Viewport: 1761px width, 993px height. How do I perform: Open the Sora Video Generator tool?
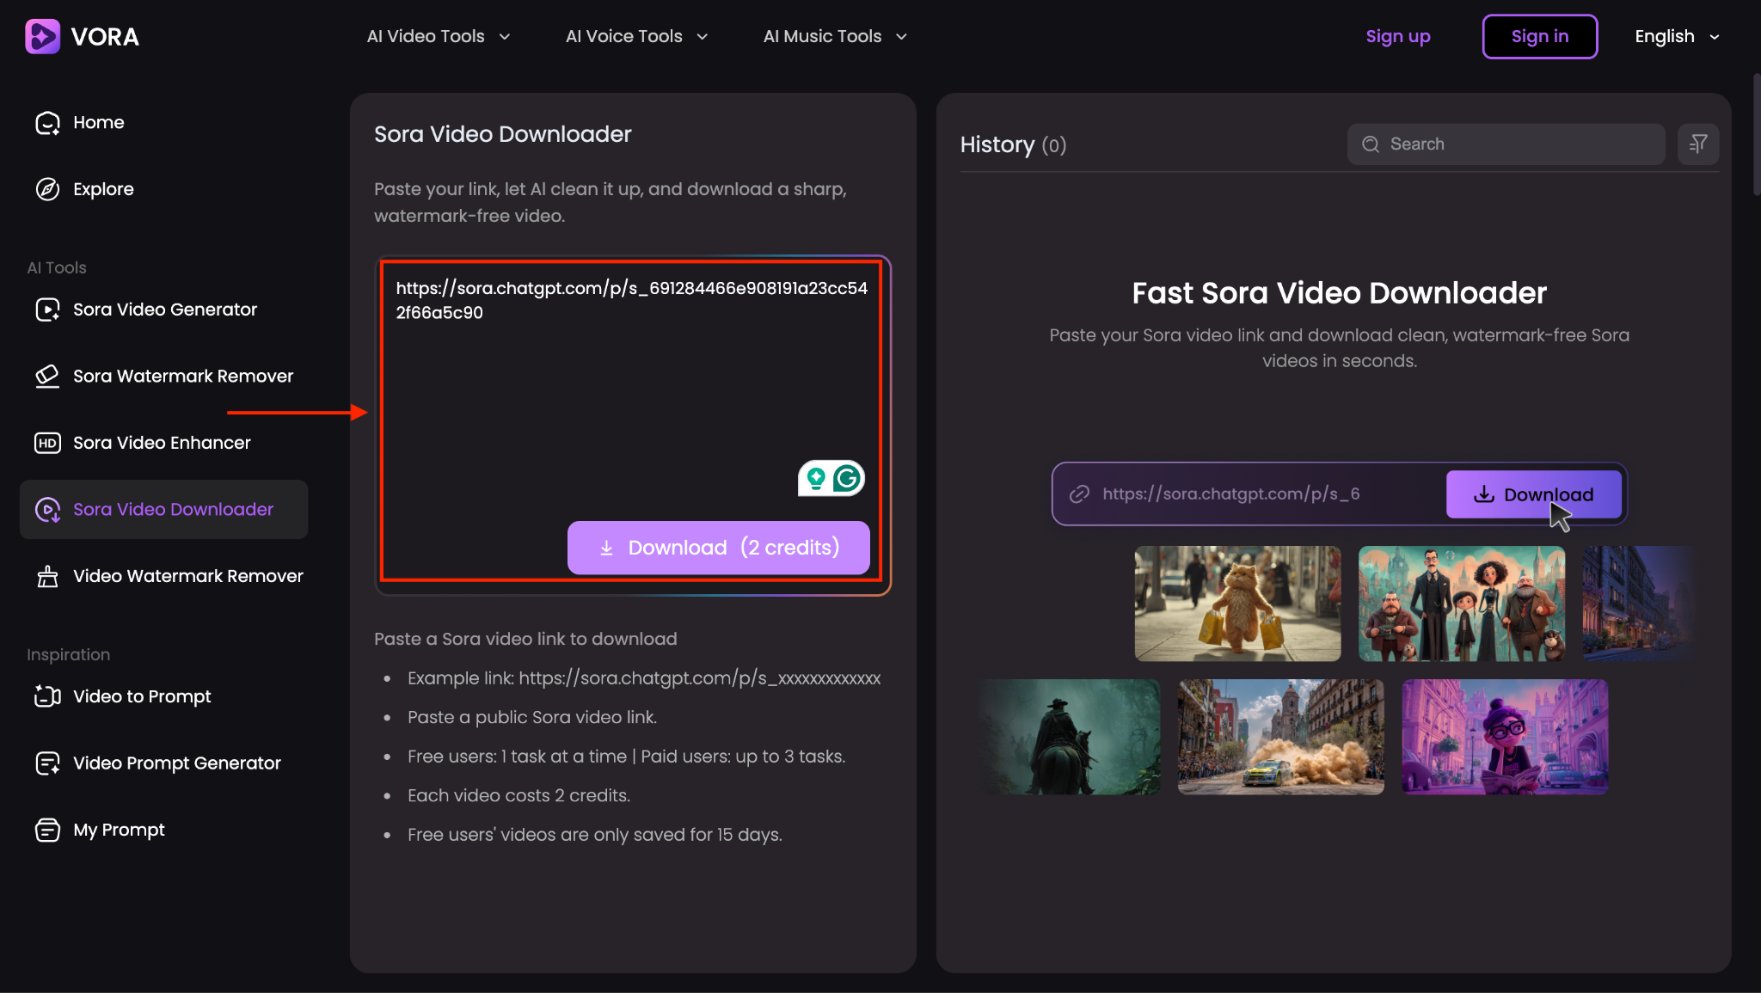164,309
